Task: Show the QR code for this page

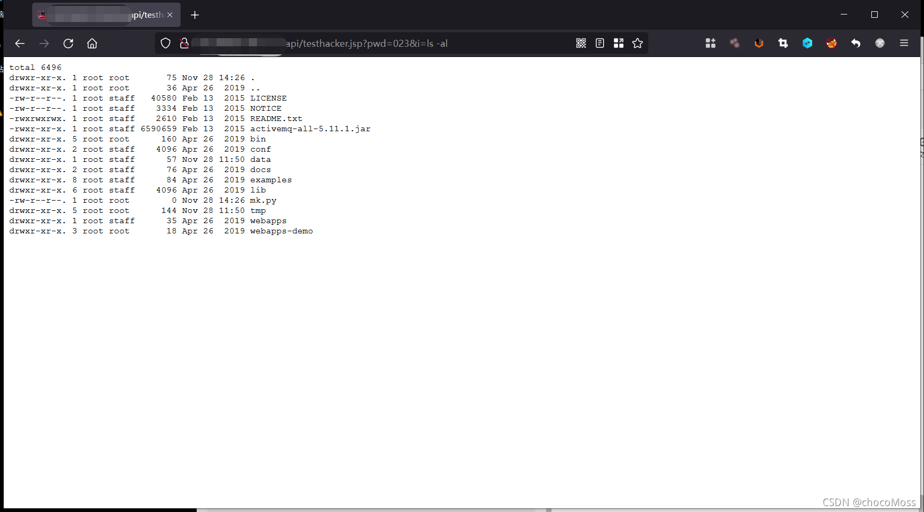Action: pyautogui.click(x=581, y=44)
